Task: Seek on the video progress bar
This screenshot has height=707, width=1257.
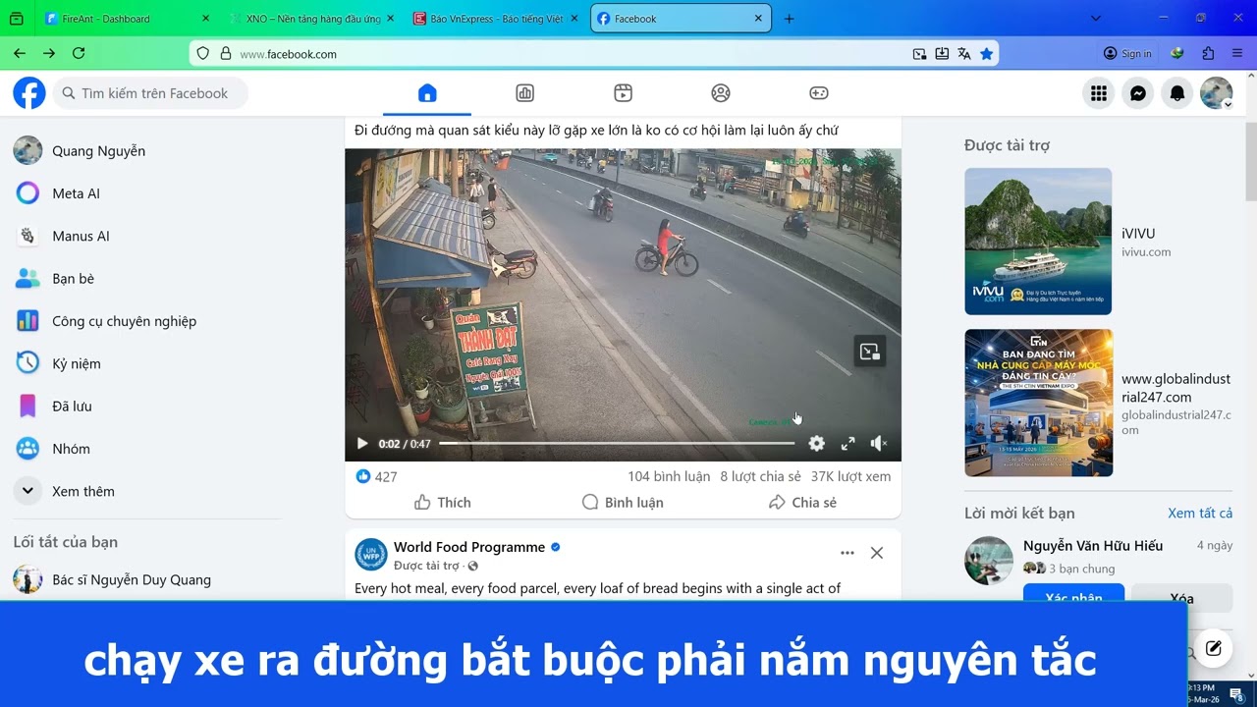Action: (617, 444)
